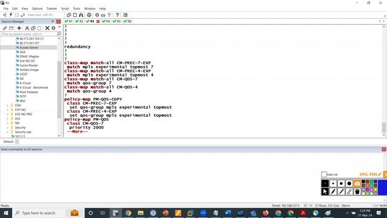Select the Fusion Router session
This screenshot has height=218, width=387.
pyautogui.click(x=29, y=65)
